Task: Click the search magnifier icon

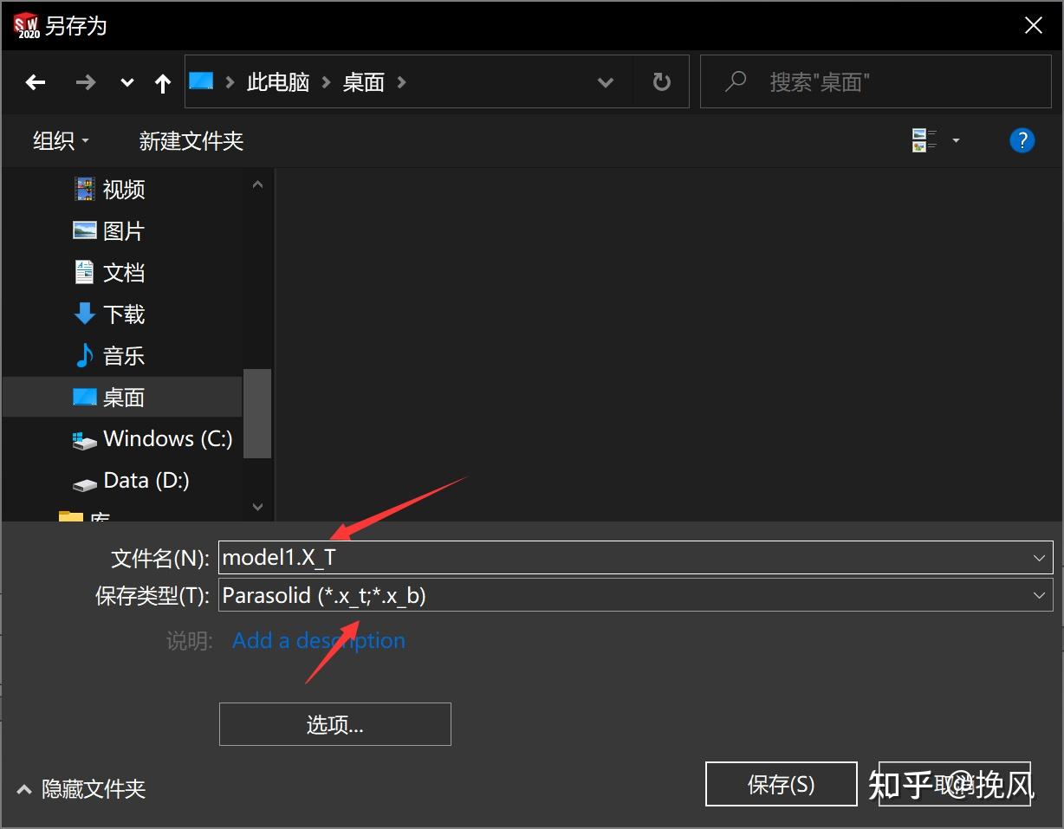Action: pyautogui.click(x=735, y=81)
